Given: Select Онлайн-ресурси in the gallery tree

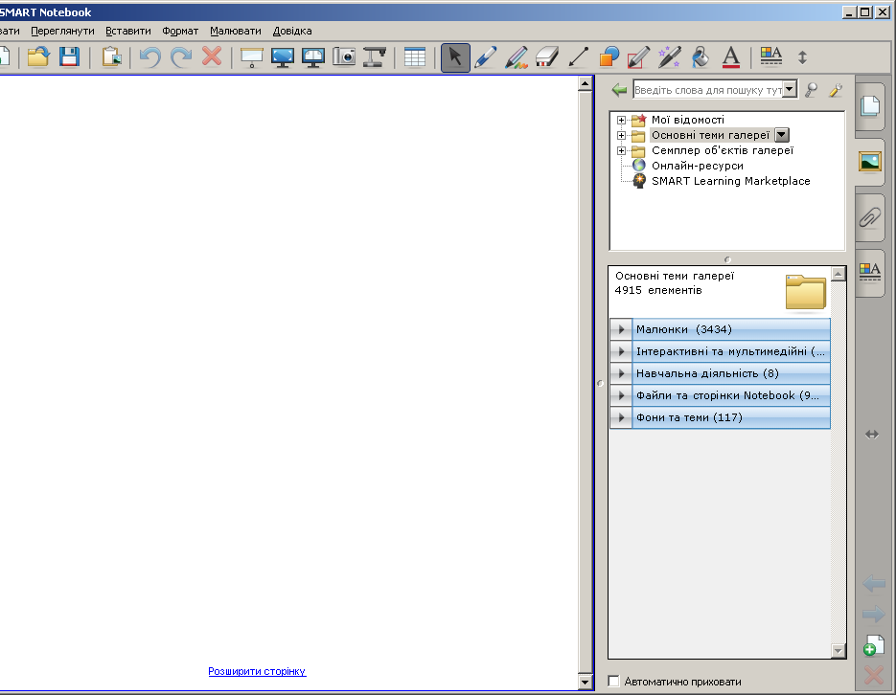Looking at the screenshot, I should pos(697,166).
